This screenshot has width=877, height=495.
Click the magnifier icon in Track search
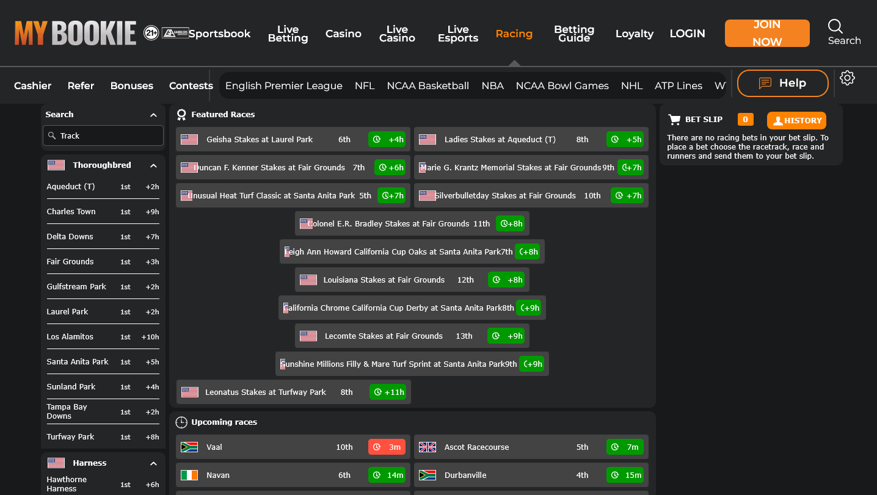[x=53, y=136]
